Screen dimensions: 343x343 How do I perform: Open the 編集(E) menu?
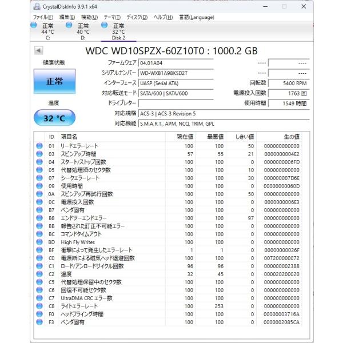[67, 17]
